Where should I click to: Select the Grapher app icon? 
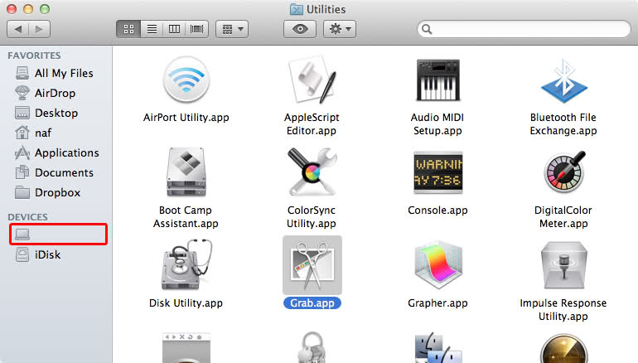tap(437, 265)
